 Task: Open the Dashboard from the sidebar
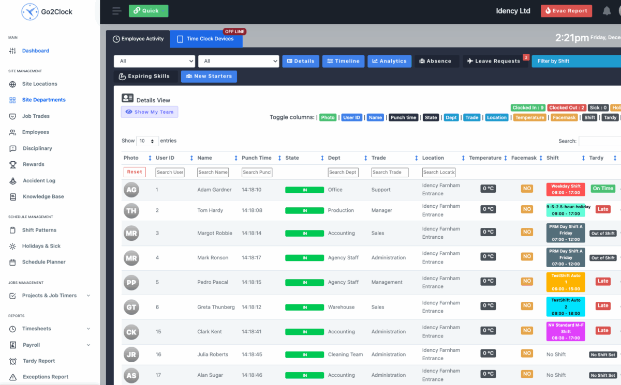tap(36, 50)
